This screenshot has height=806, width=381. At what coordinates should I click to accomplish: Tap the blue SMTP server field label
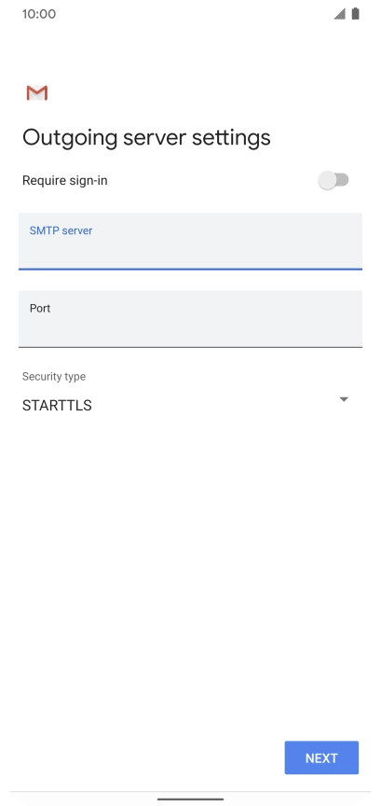click(x=61, y=230)
